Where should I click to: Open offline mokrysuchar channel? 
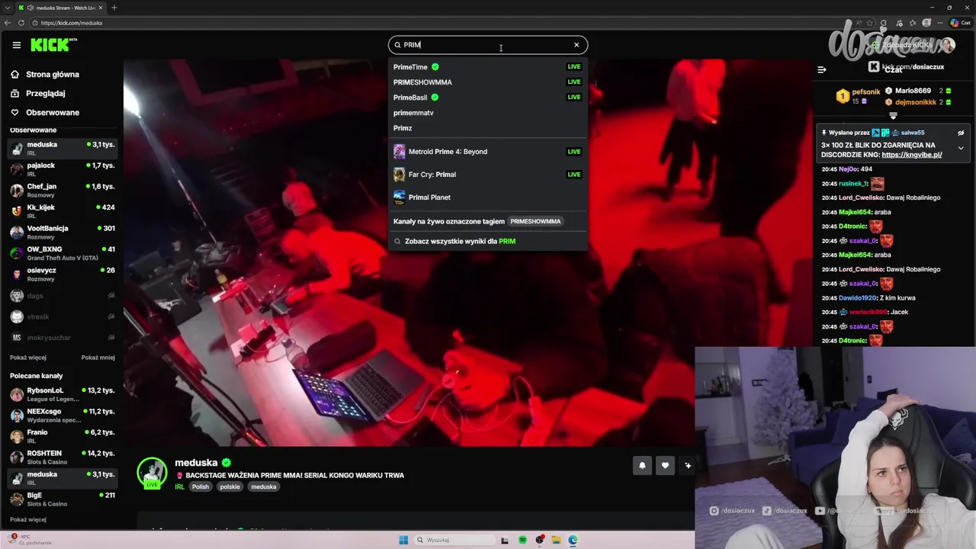[x=63, y=338]
